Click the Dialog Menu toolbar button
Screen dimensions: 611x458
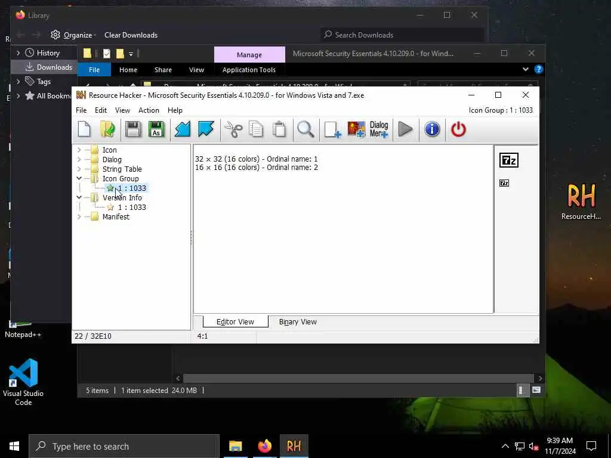pos(379,129)
